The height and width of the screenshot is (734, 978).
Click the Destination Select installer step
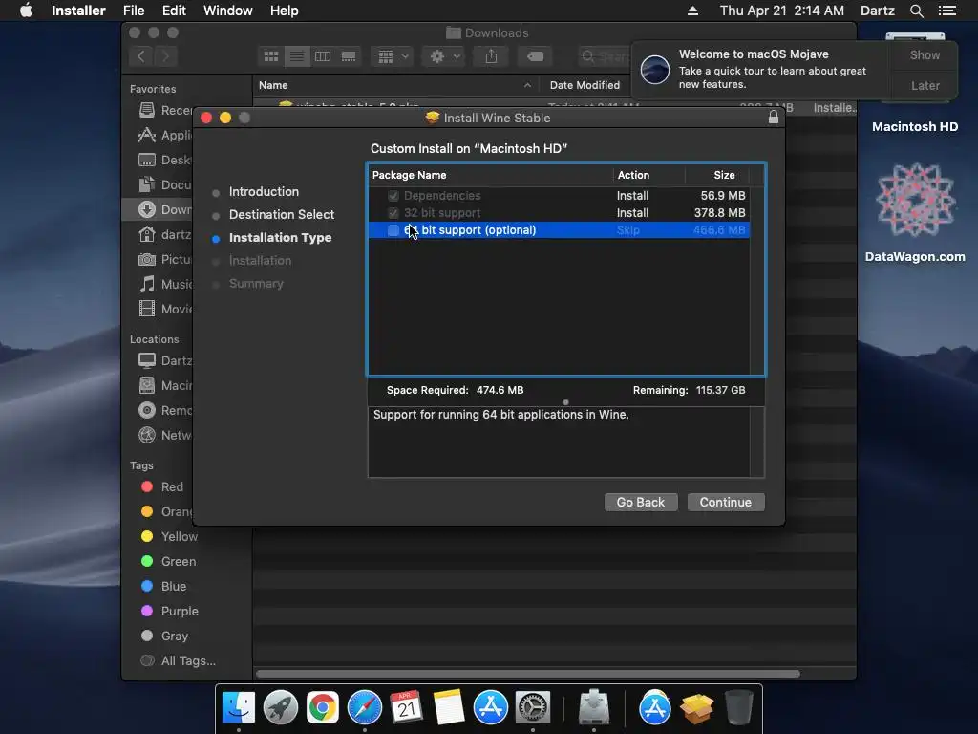click(282, 215)
